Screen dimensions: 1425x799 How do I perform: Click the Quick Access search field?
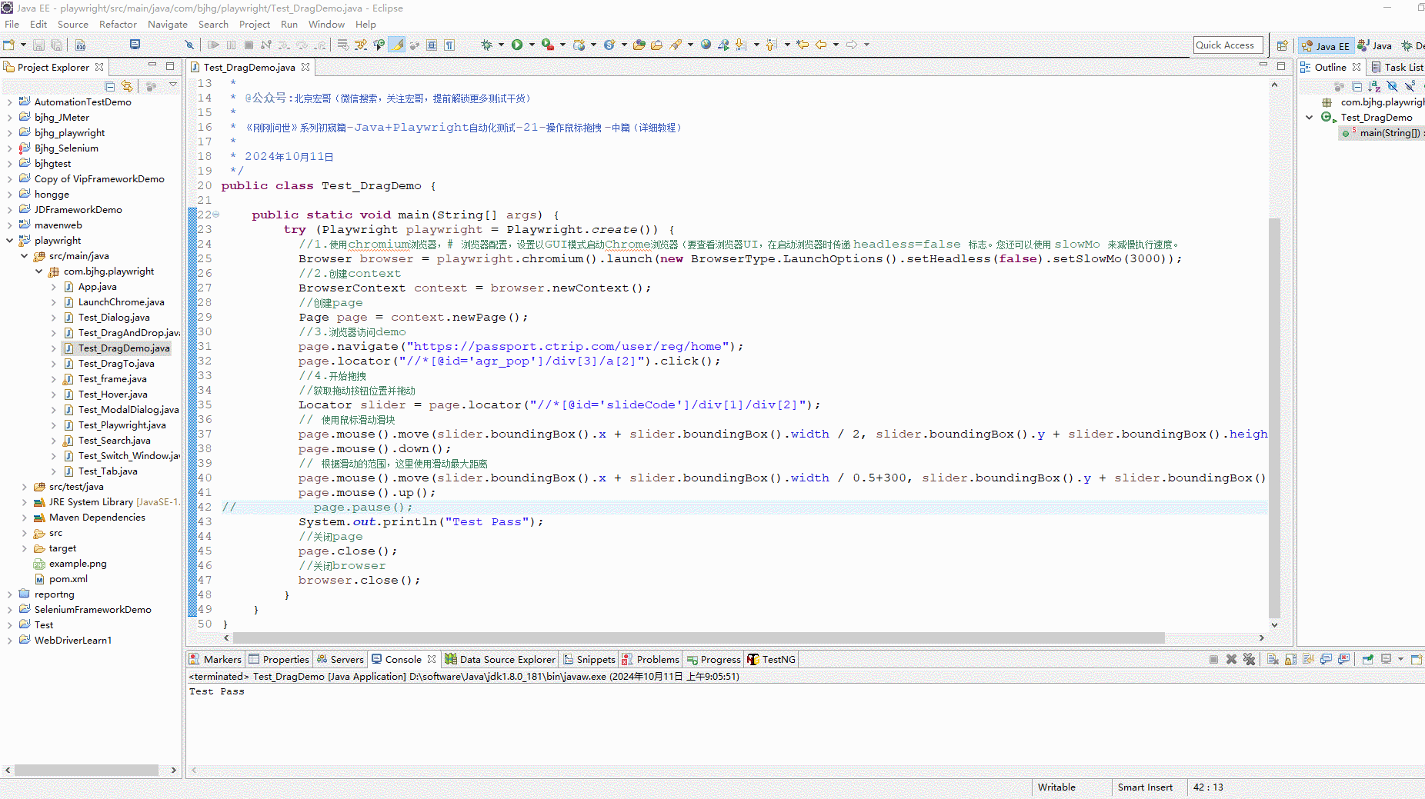pos(1228,45)
